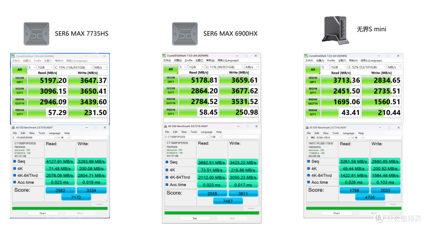Image resolution: width=425 pixels, height=227 pixels.
Task: Start SEQ1M Q1T1 test showing 2864.20 read
Action: pyautogui.click(x=171, y=90)
